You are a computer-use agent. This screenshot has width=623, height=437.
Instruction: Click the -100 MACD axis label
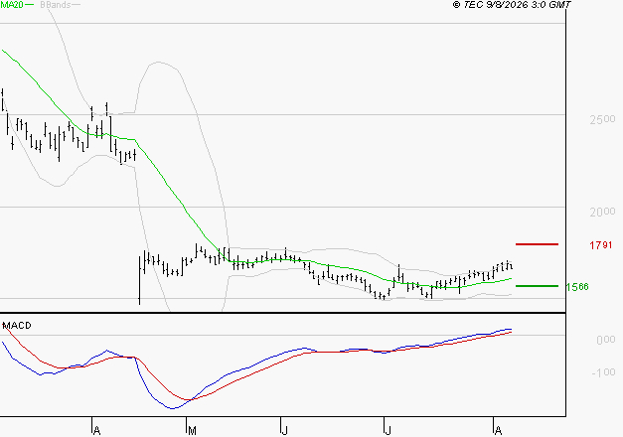(603, 372)
